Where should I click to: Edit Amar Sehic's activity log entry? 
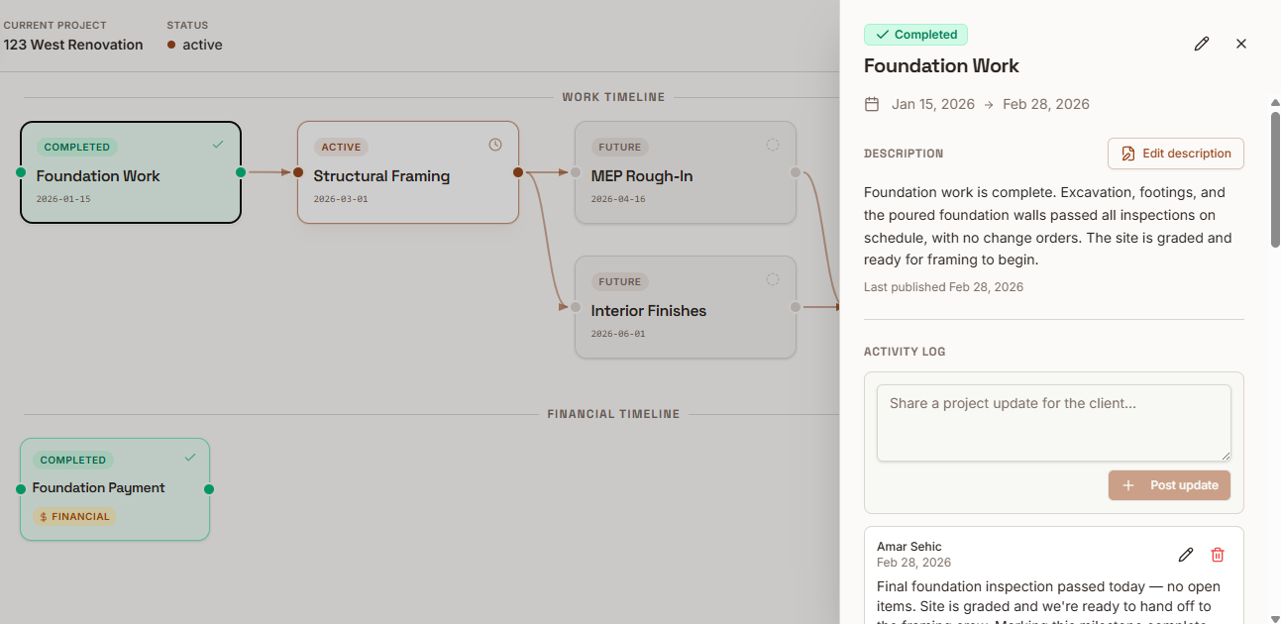point(1186,555)
